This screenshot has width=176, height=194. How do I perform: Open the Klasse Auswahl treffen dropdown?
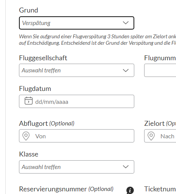tap(77, 167)
